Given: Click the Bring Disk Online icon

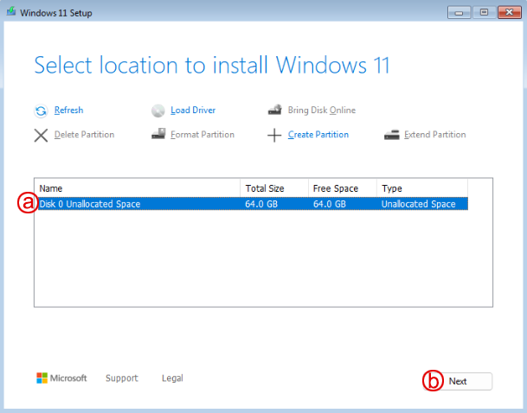Looking at the screenshot, I should click(274, 111).
